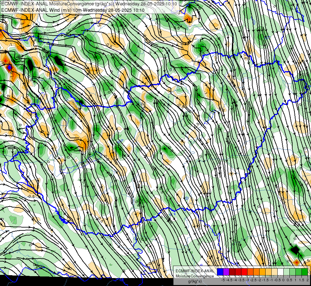Select the ECMWF-INDEX-ANAL label in the legend

tap(195, 271)
